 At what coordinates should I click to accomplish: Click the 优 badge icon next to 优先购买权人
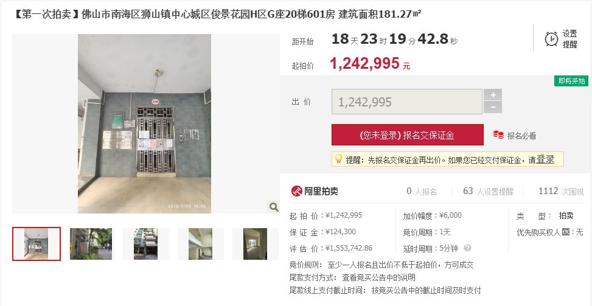[565, 232]
